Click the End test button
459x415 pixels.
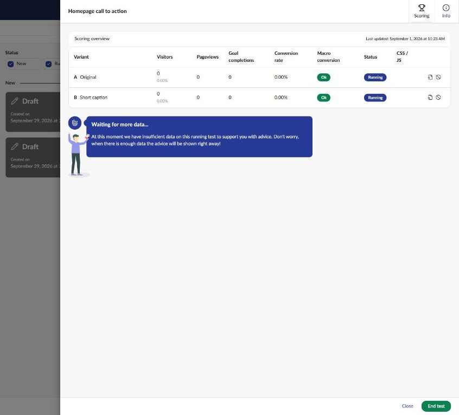(436, 406)
